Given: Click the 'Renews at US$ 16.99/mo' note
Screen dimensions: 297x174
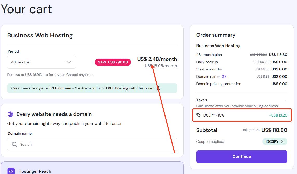Looking at the screenshot, I should [50, 75].
